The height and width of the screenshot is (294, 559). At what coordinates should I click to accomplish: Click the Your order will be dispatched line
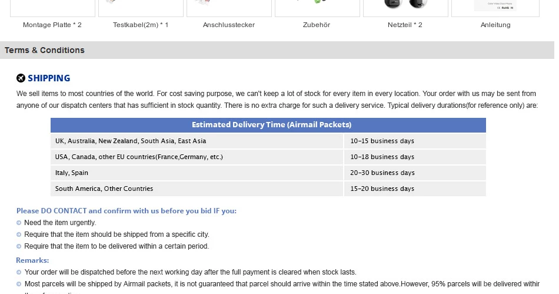tap(191, 272)
